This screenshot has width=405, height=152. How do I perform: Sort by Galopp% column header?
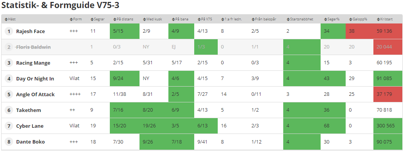tap(358, 19)
